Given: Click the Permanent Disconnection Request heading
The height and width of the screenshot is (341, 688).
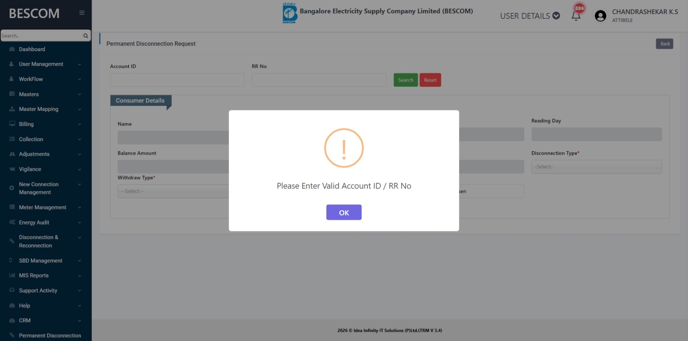Looking at the screenshot, I should [151, 44].
